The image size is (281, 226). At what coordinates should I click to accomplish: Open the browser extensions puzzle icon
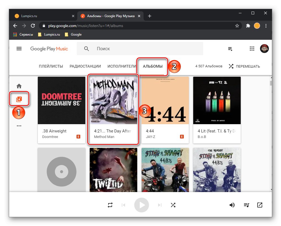248,26
